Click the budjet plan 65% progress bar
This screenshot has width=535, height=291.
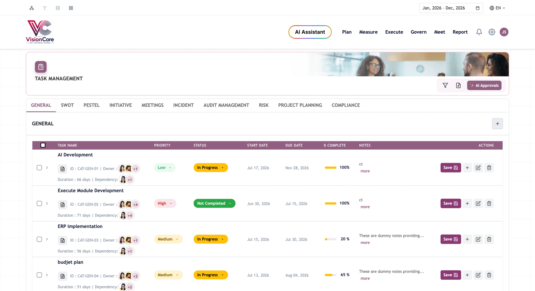pyautogui.click(x=330, y=275)
